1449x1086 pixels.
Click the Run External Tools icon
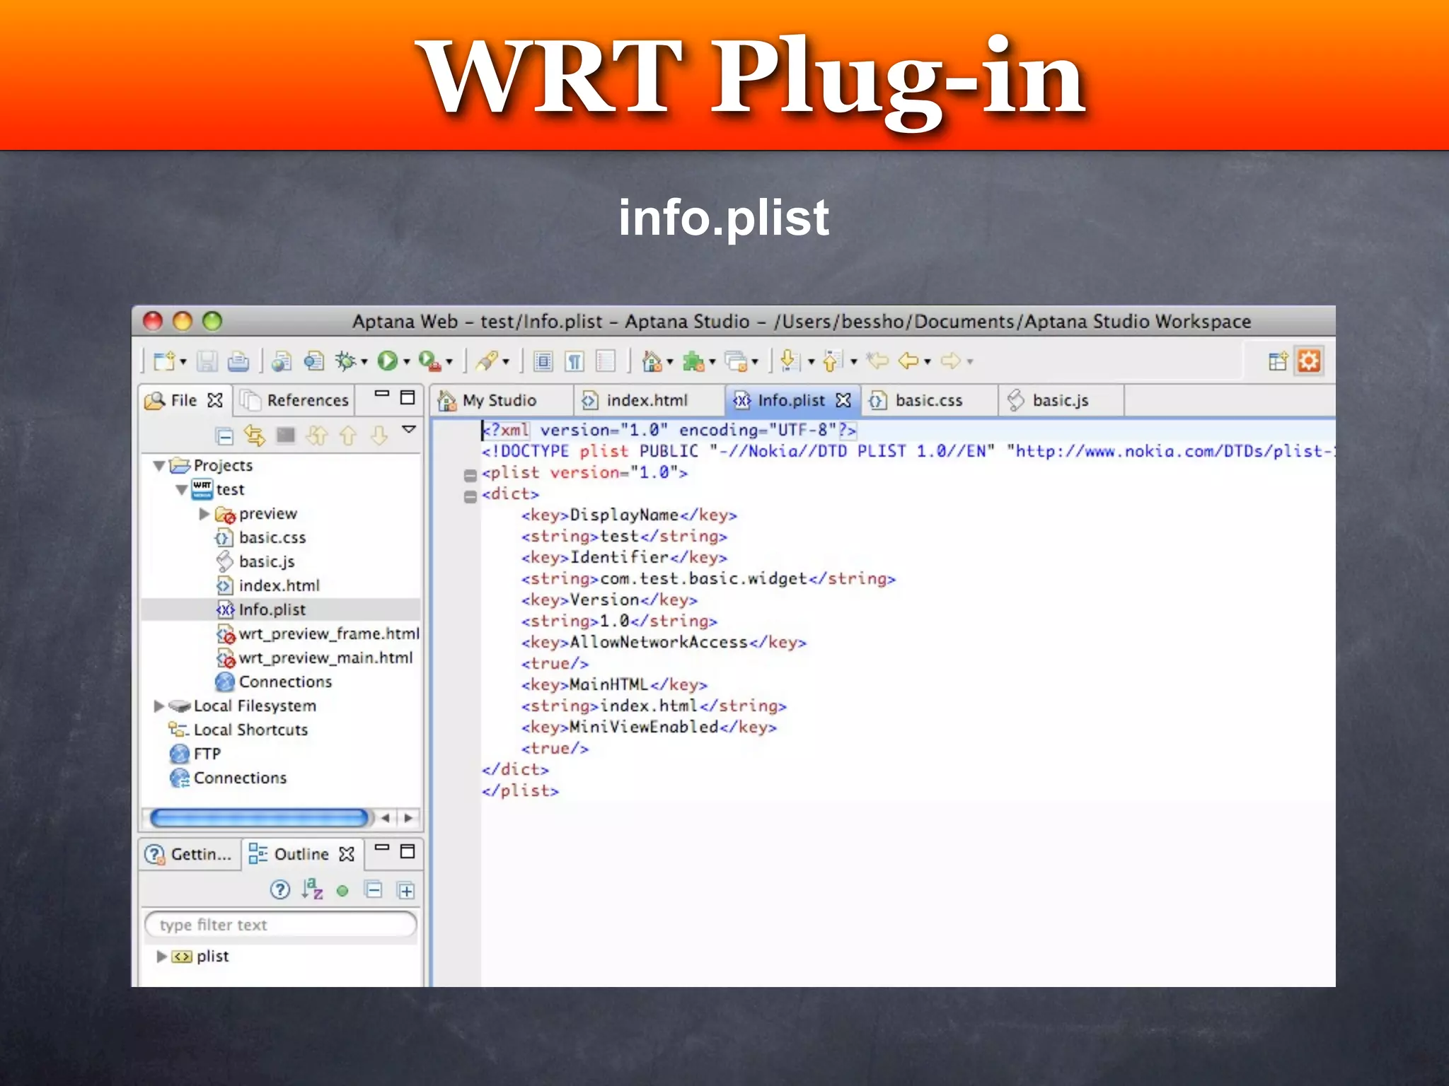pyautogui.click(x=429, y=361)
